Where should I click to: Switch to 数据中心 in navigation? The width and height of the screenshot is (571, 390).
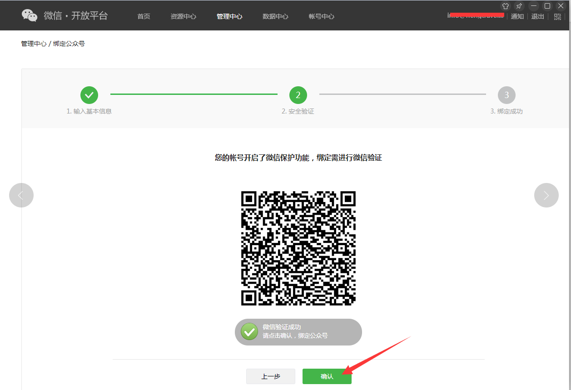coord(275,16)
